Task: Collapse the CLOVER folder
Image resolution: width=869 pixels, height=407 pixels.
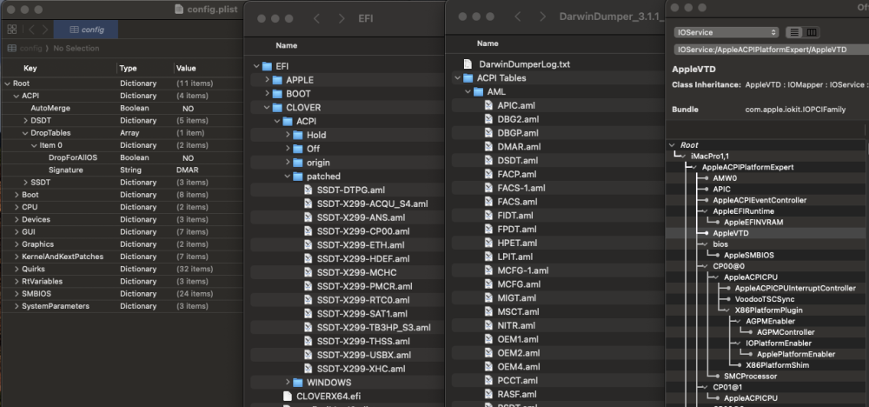Action: (x=267, y=108)
